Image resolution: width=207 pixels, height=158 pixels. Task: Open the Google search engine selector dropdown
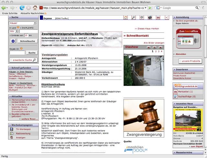(x=161, y=8)
